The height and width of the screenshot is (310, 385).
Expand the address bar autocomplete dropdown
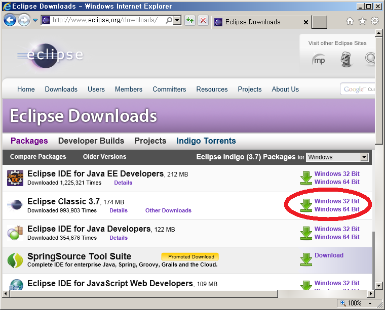click(x=177, y=20)
